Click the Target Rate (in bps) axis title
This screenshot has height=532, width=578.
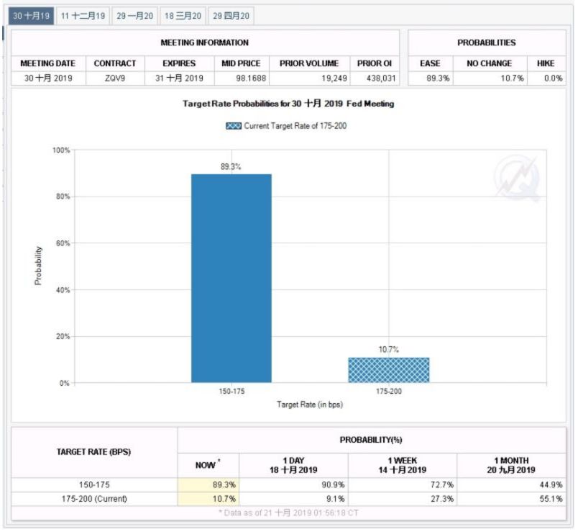(x=310, y=405)
